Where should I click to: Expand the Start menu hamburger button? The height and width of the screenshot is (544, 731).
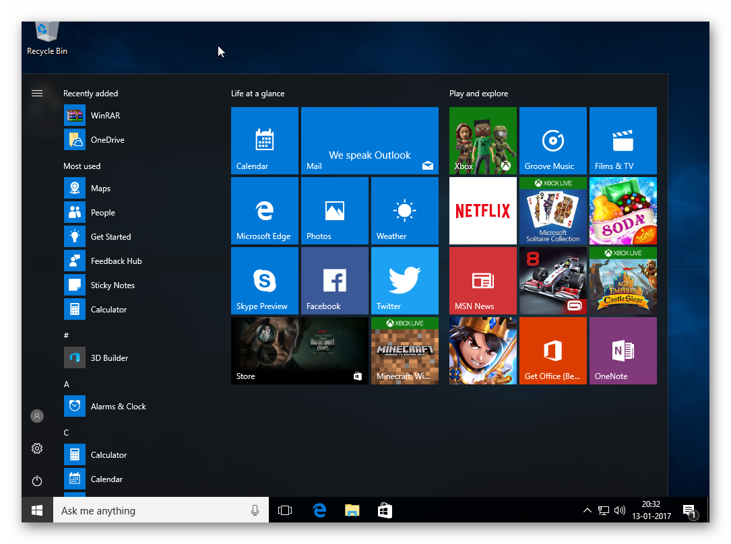[37, 93]
